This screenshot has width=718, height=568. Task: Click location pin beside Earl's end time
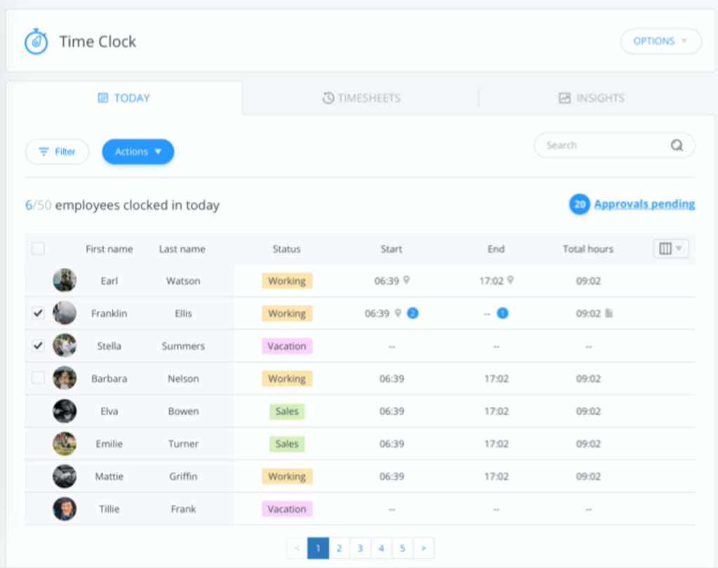(510, 280)
